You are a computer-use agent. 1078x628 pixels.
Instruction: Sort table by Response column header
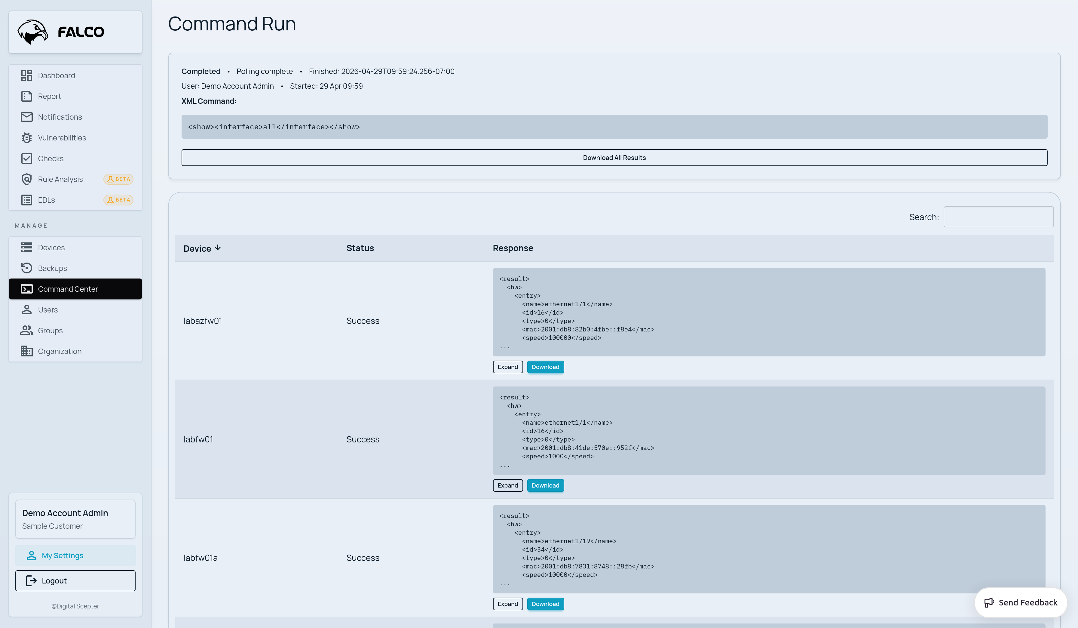pos(513,248)
